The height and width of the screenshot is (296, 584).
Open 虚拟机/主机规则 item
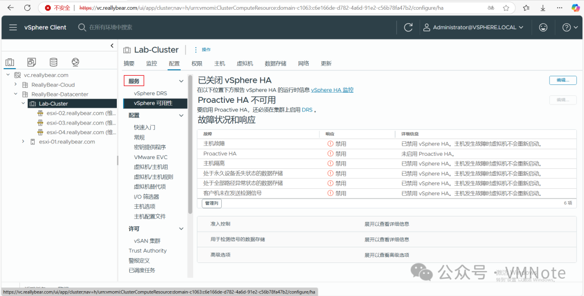[x=154, y=177]
